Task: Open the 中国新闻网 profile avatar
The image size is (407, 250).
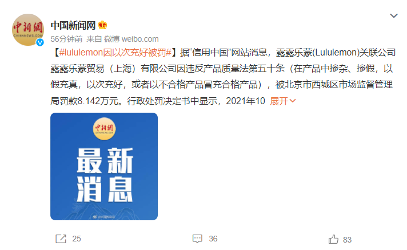Action: [28, 30]
